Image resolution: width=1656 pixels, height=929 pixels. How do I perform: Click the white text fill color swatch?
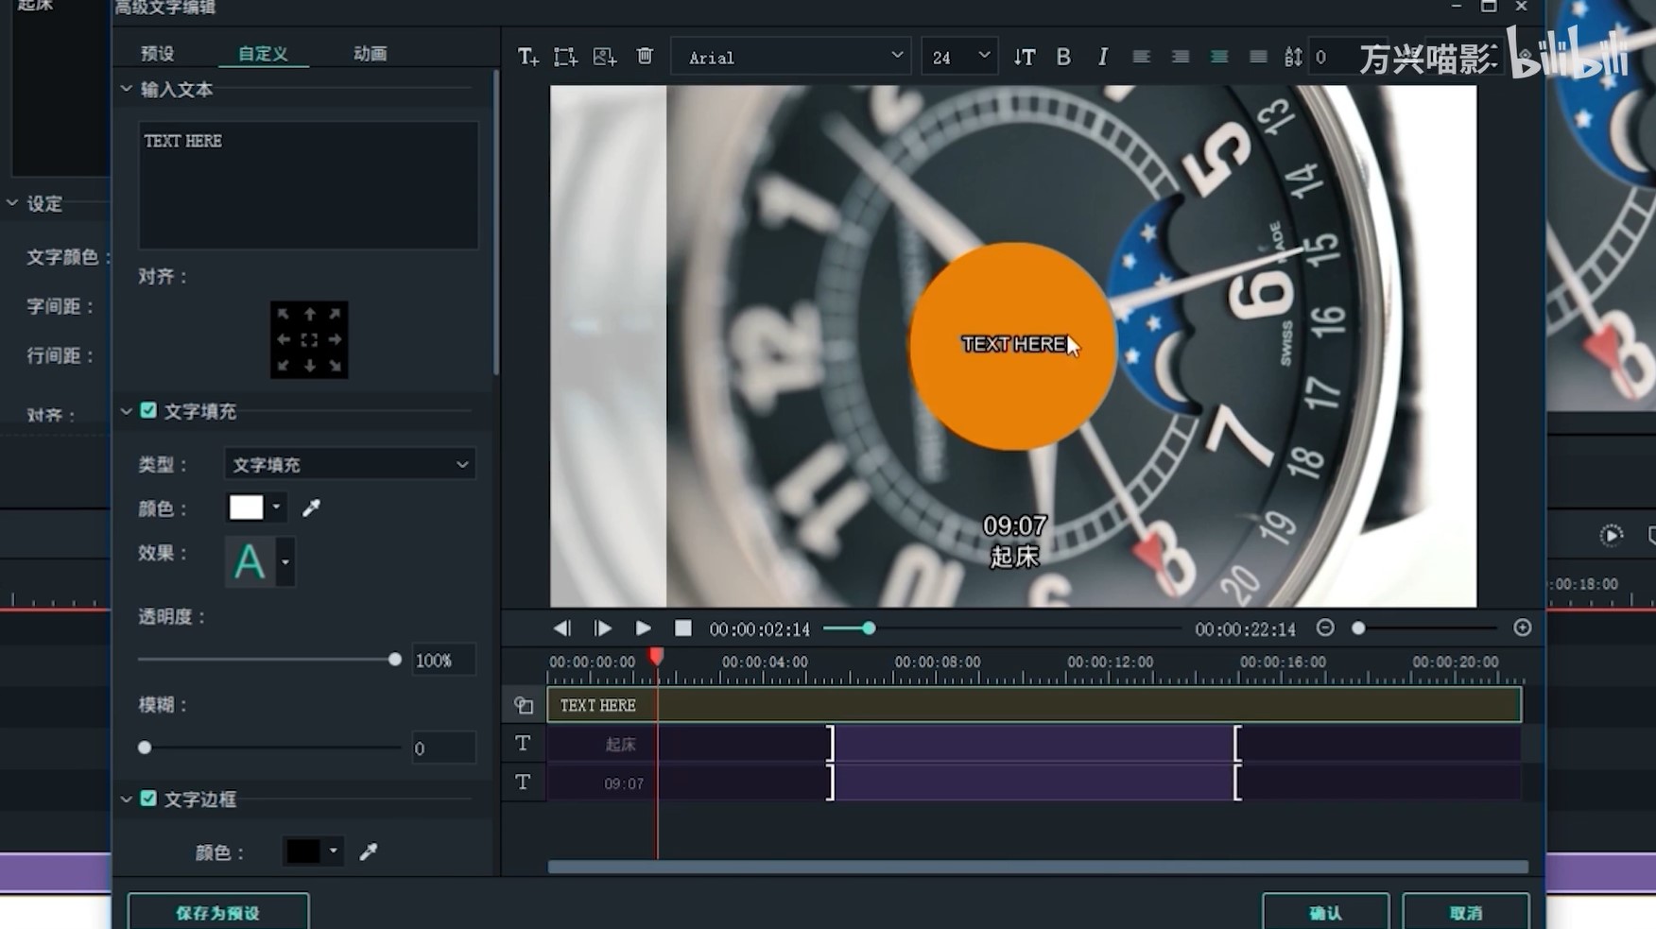pos(247,508)
